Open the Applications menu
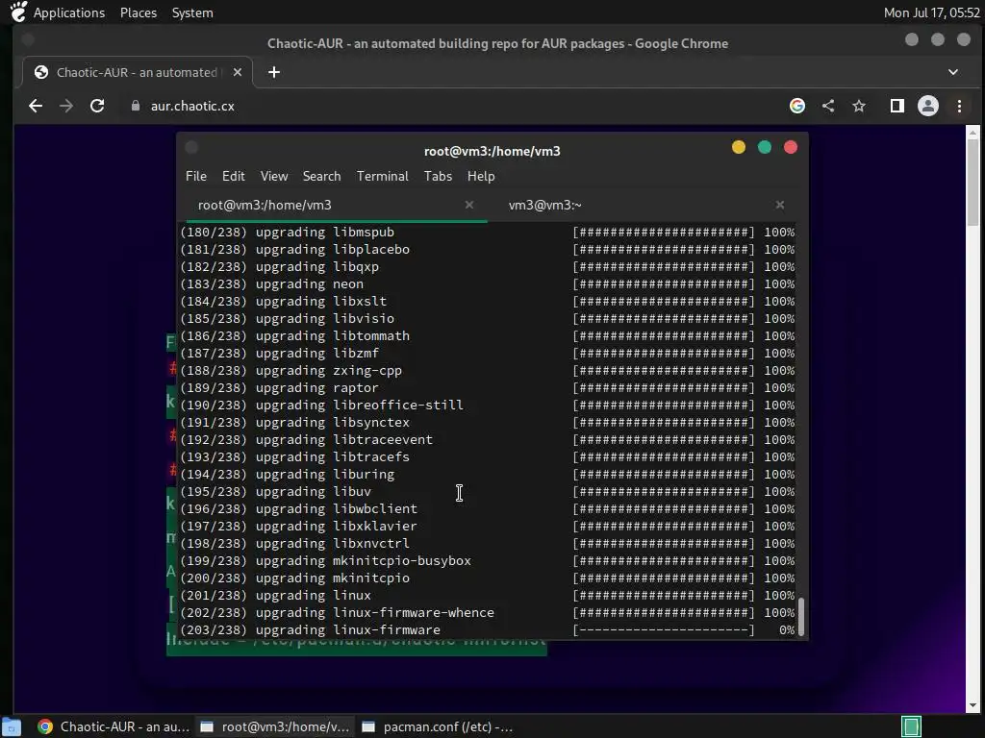985x738 pixels. click(69, 12)
